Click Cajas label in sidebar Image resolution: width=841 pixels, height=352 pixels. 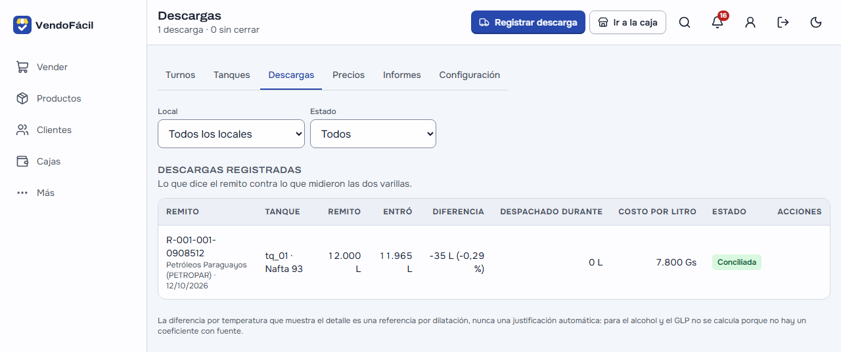click(49, 161)
